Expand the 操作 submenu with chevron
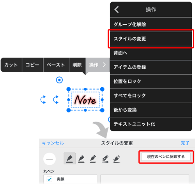Image resolution: width=195 pixels, height=184 pixels. 97,65
